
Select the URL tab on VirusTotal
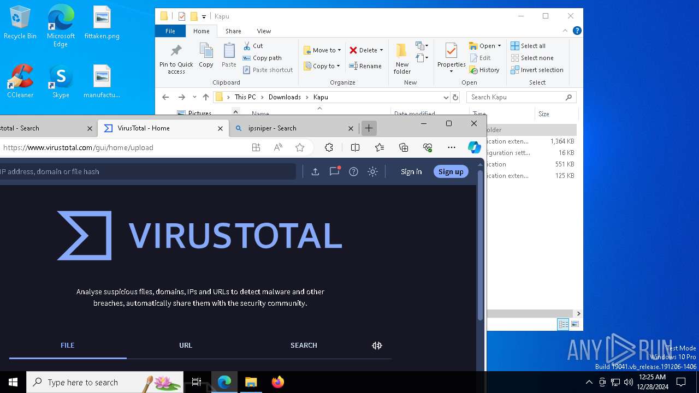186,345
